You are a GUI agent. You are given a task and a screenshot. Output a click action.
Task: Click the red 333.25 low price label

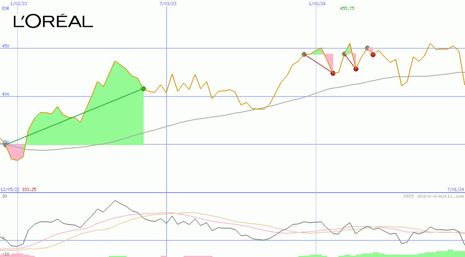29,190
